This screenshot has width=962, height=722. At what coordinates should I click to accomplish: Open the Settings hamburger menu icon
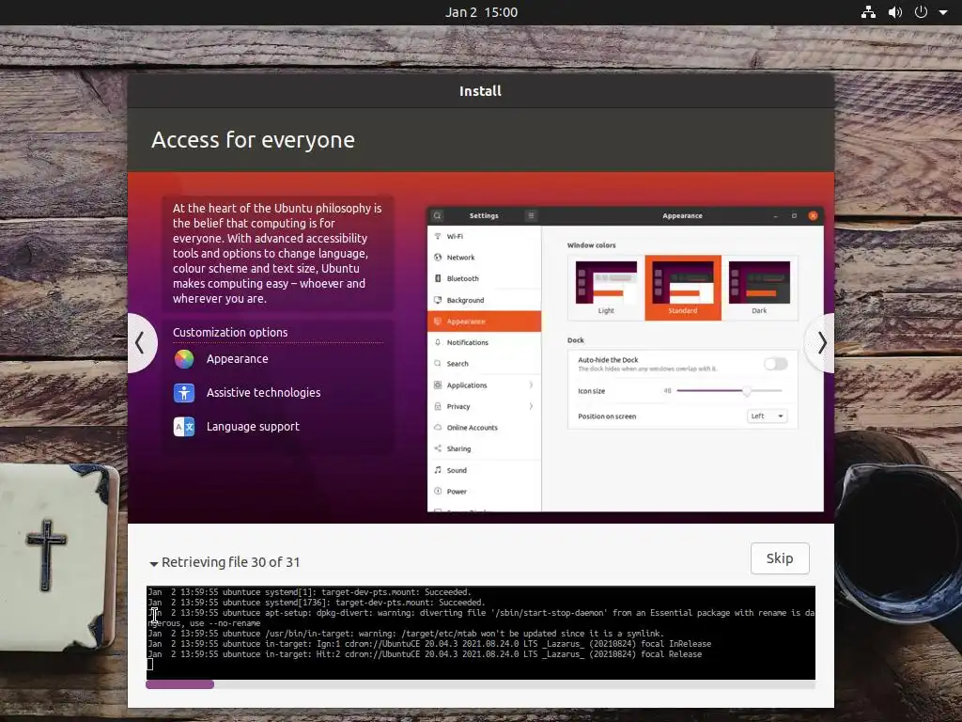point(531,215)
